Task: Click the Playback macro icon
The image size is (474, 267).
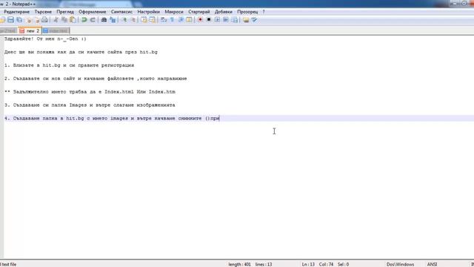Action: (x=217, y=20)
